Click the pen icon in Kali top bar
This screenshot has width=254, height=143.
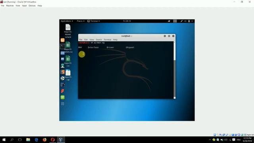tap(182, 21)
